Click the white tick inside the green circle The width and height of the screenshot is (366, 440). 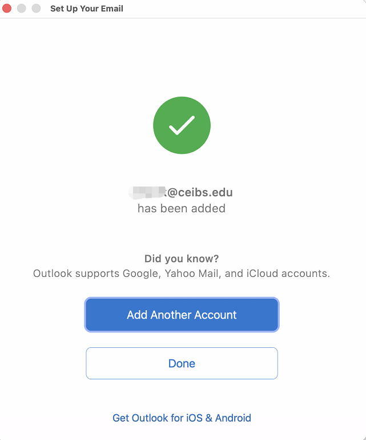pyautogui.click(x=182, y=126)
